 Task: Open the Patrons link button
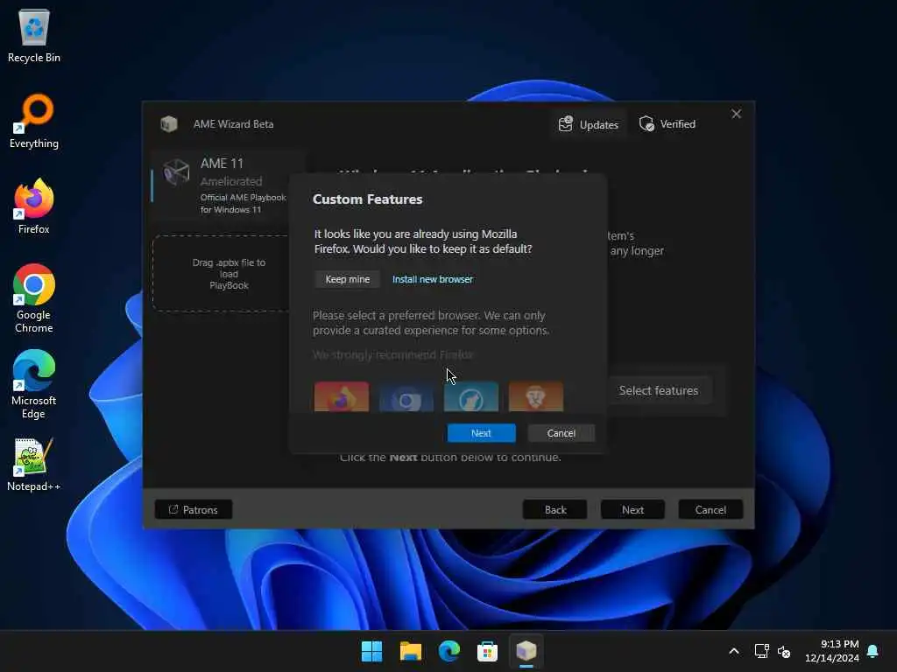click(194, 510)
